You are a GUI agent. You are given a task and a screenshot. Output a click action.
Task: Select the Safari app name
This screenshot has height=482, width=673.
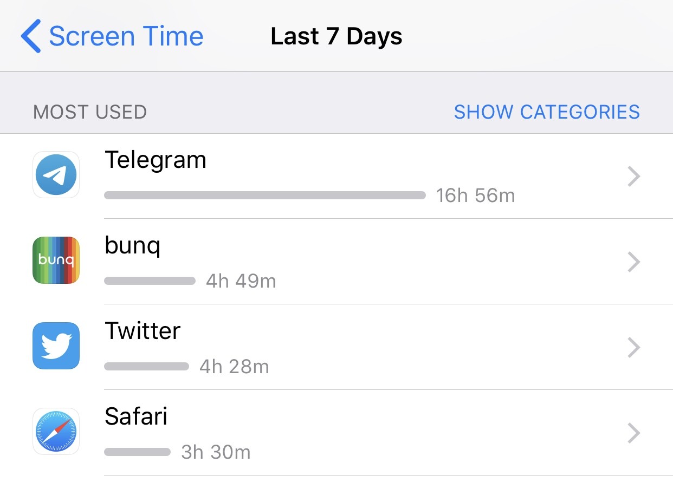(x=136, y=416)
